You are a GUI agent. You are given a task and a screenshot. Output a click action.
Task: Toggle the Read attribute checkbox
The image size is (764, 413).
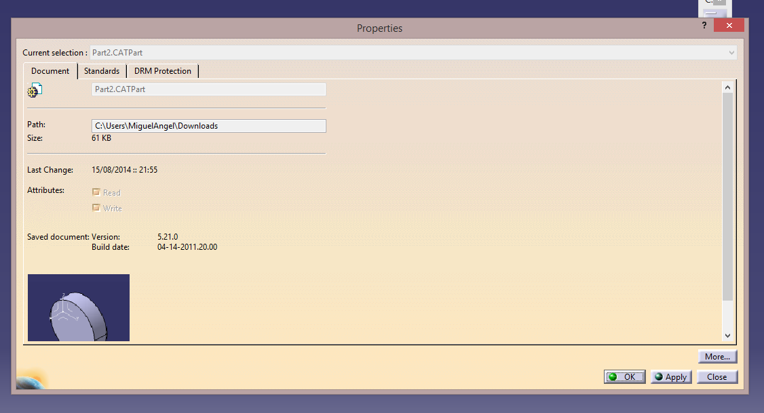pyautogui.click(x=96, y=192)
